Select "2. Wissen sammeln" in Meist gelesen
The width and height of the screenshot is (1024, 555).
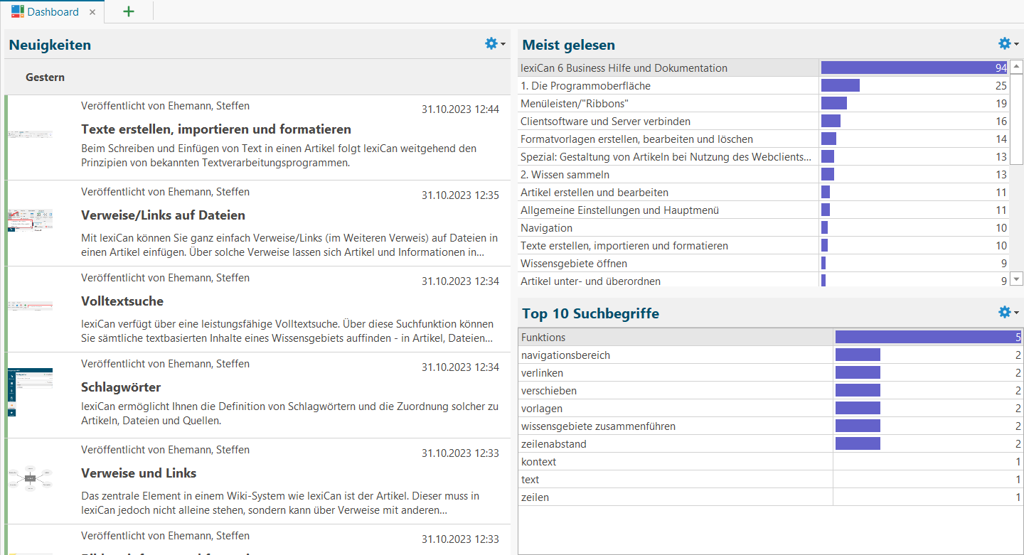[x=763, y=175]
